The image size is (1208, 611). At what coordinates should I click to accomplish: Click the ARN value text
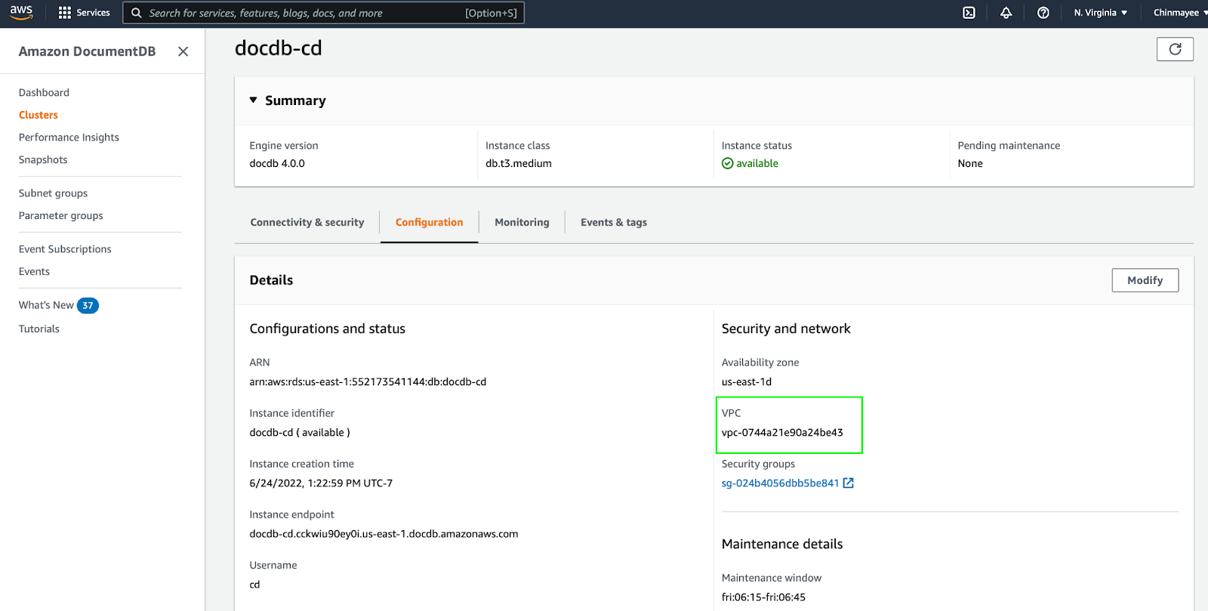pos(368,382)
